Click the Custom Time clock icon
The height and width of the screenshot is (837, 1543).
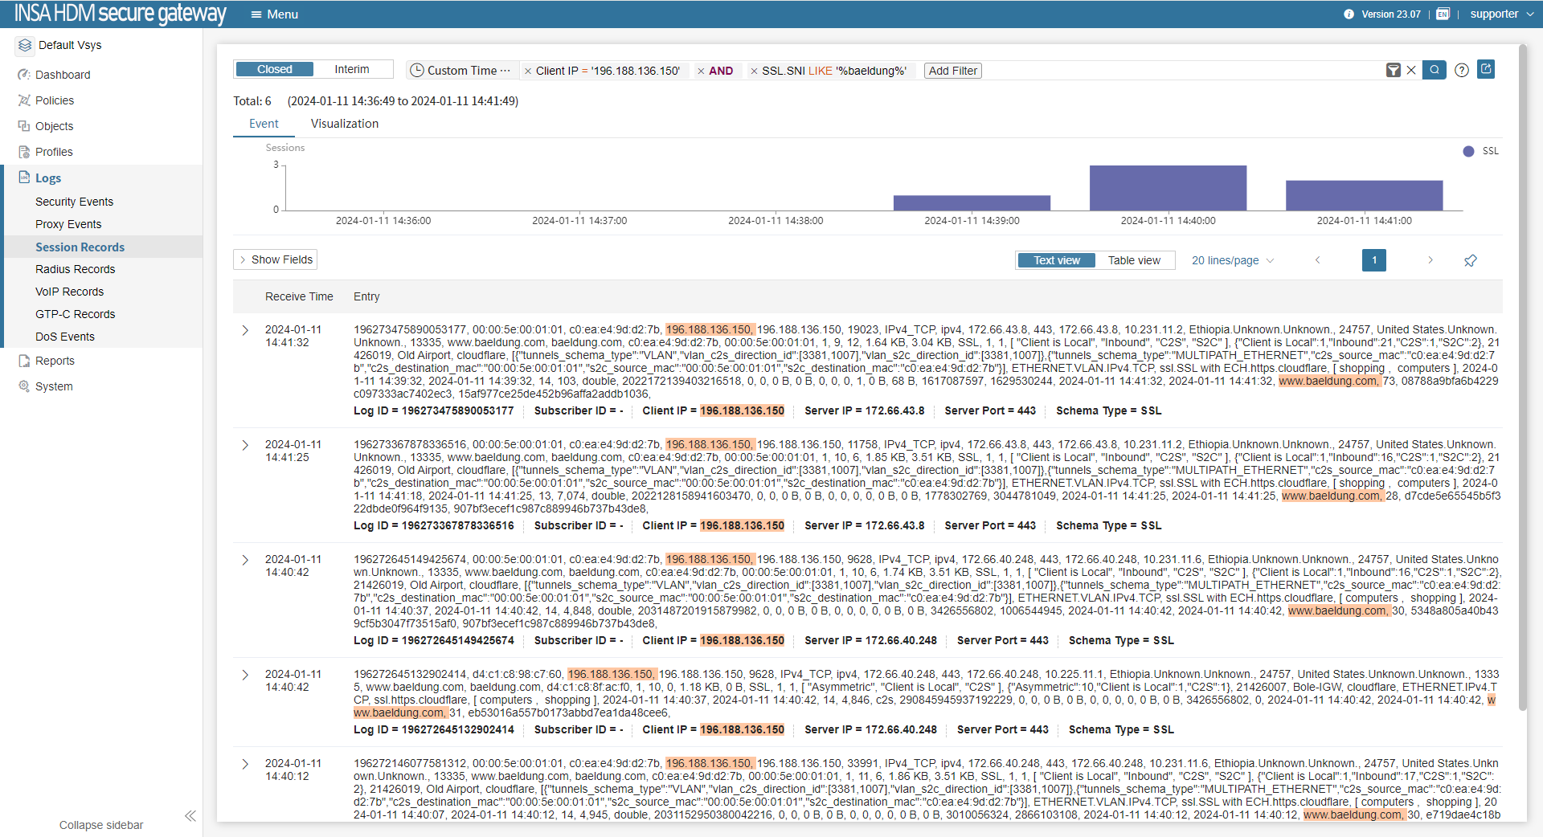(x=417, y=71)
